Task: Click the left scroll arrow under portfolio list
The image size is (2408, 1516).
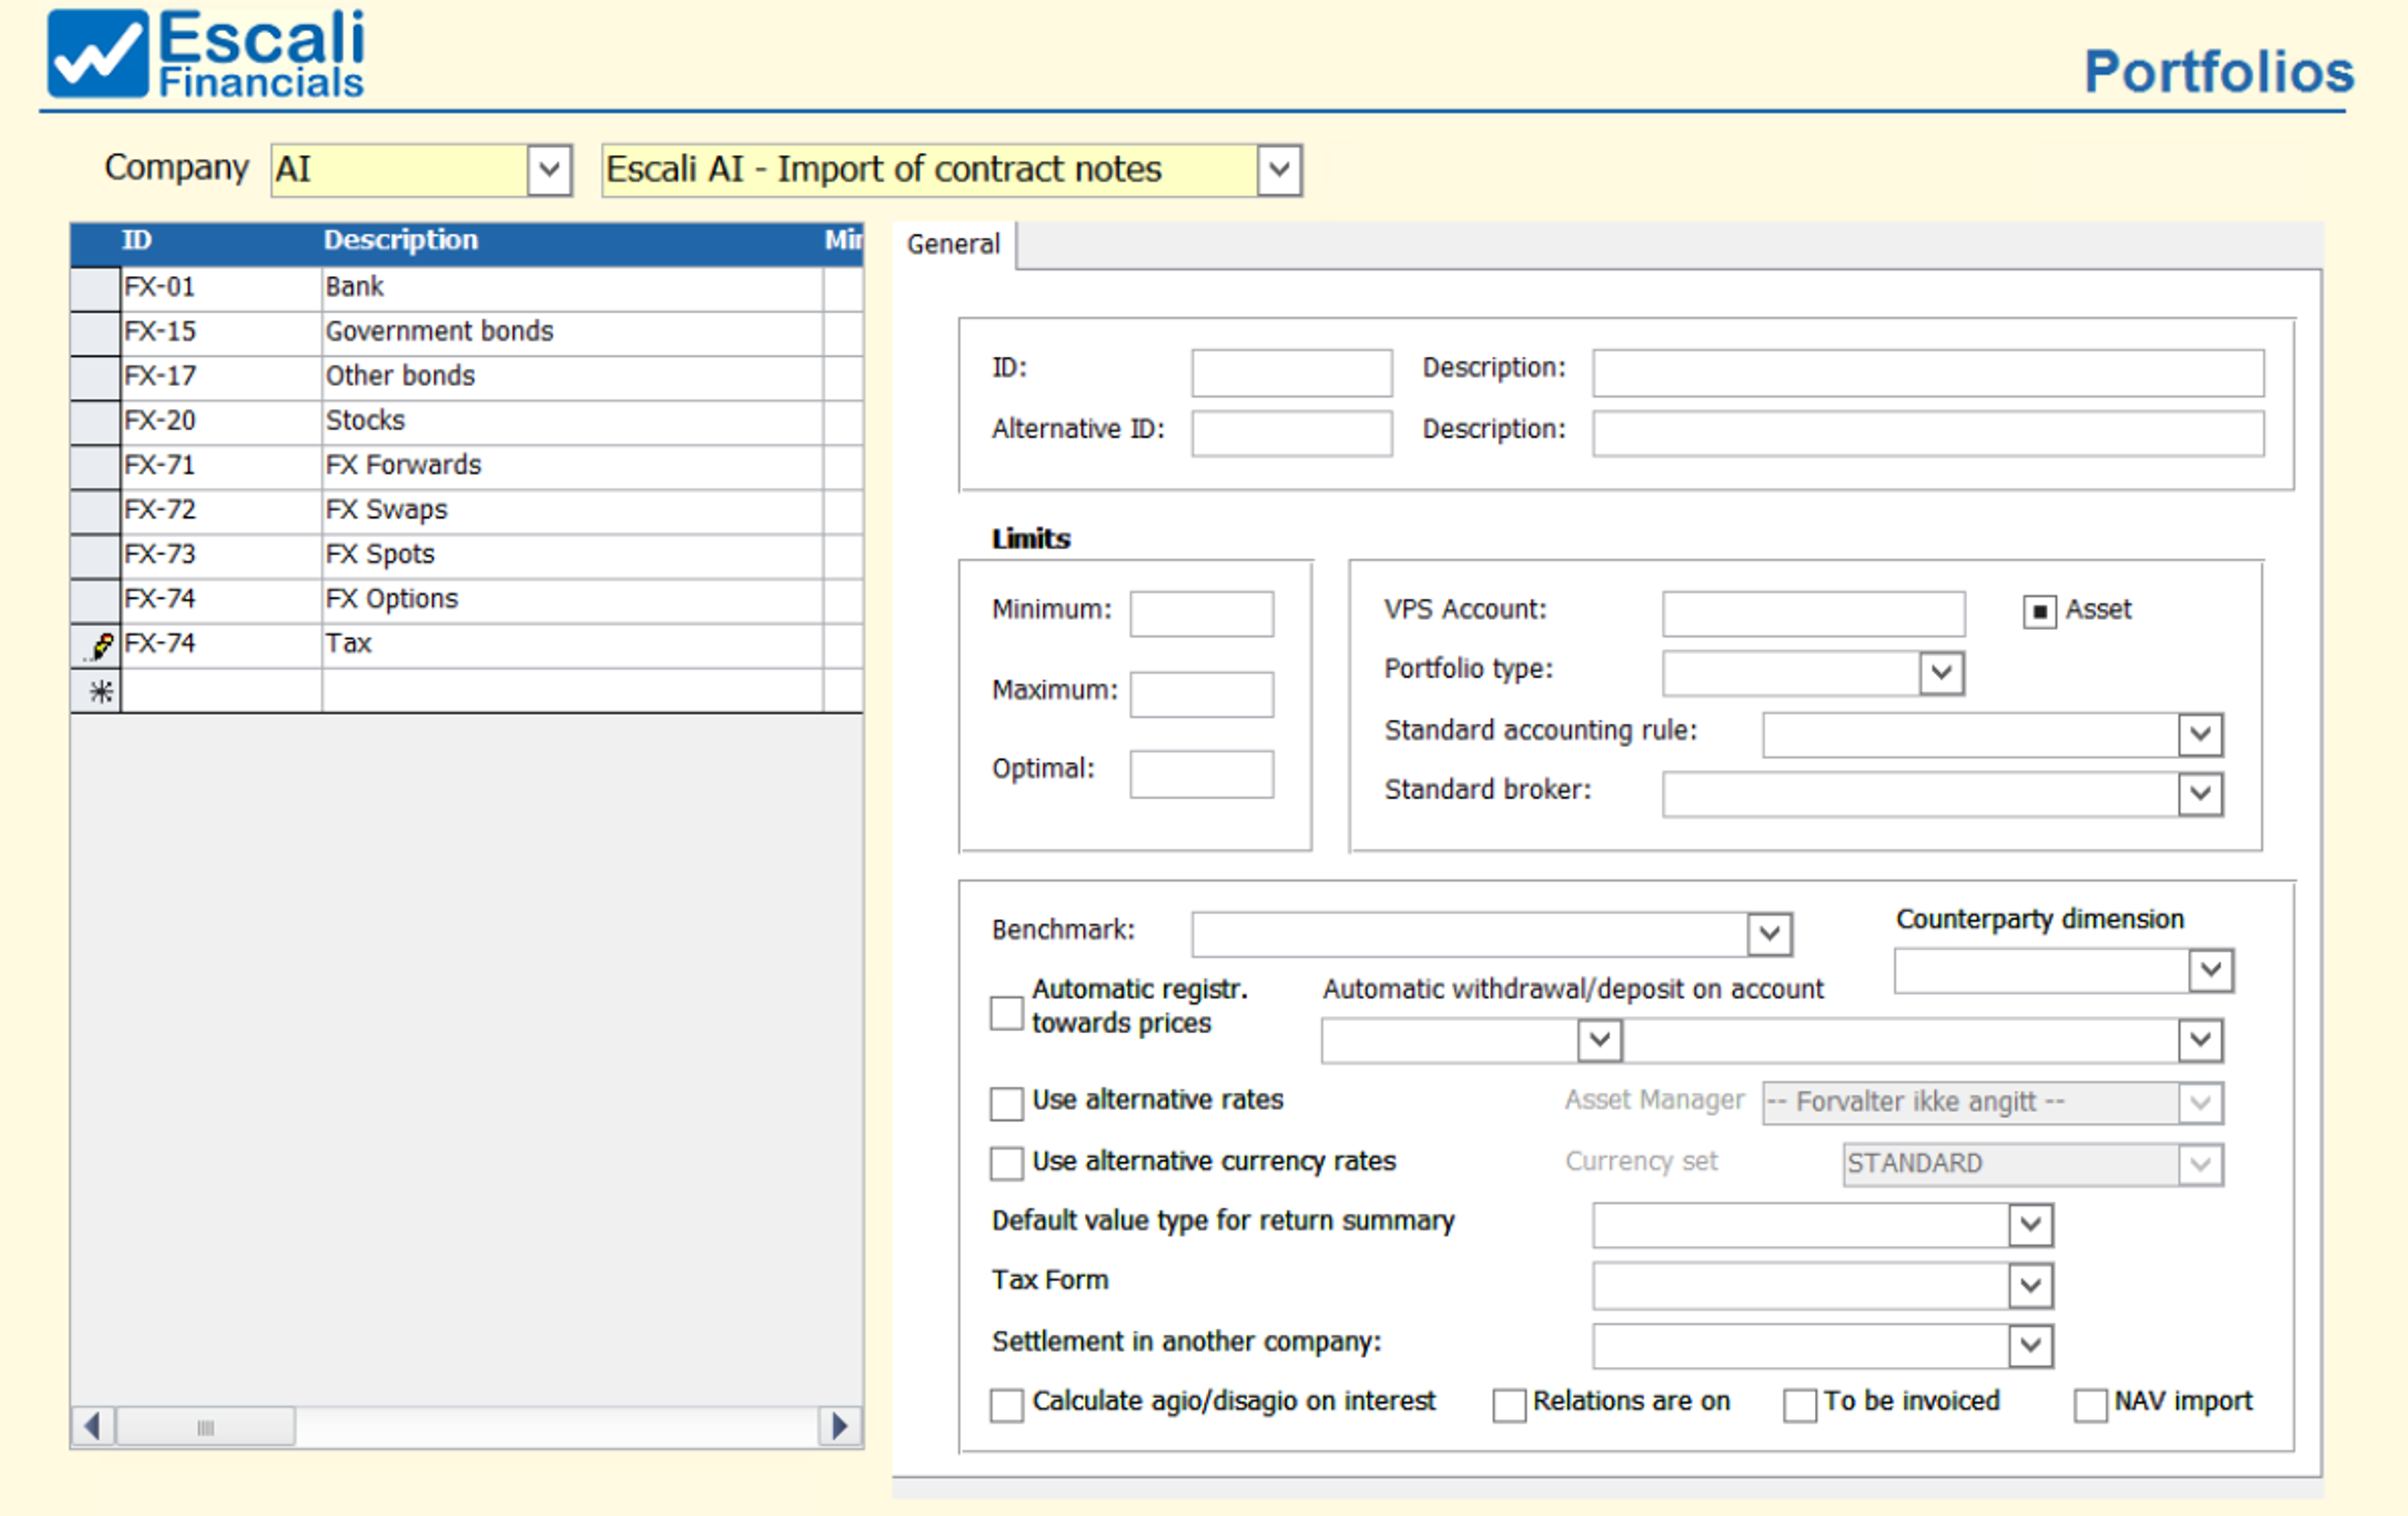Action: pyautogui.click(x=93, y=1425)
